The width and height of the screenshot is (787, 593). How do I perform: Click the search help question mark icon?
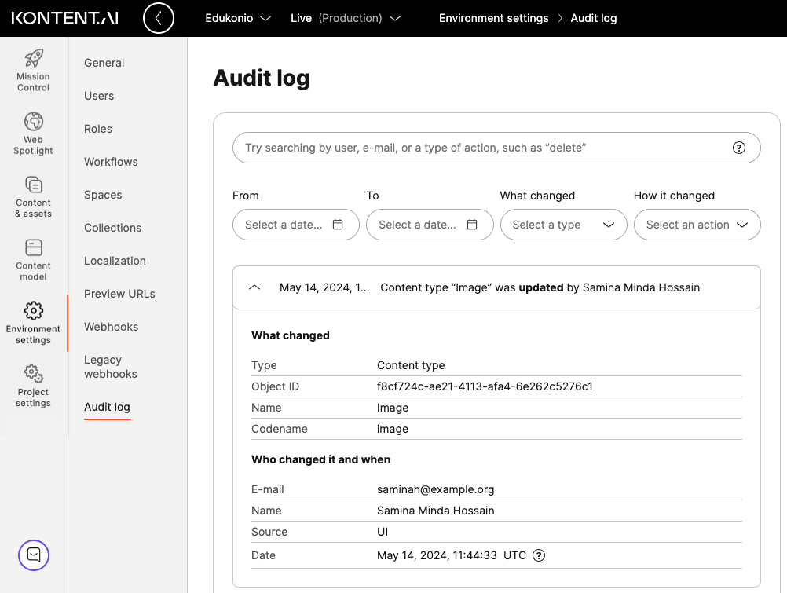point(738,147)
